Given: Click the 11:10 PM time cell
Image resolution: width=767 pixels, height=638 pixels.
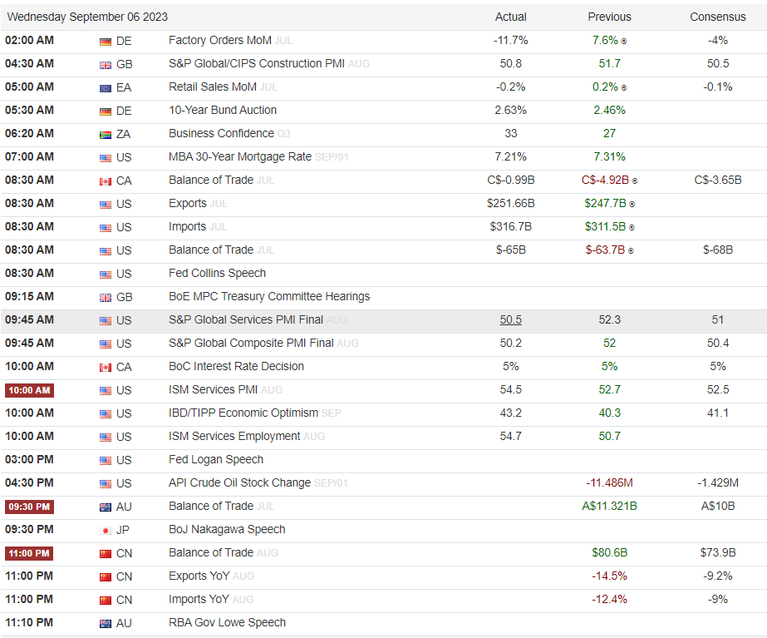Looking at the screenshot, I should tap(29, 622).
